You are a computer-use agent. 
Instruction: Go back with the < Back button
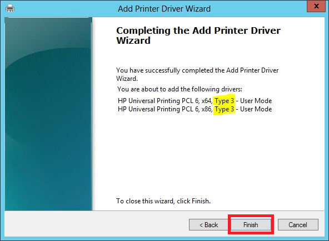[208, 225]
